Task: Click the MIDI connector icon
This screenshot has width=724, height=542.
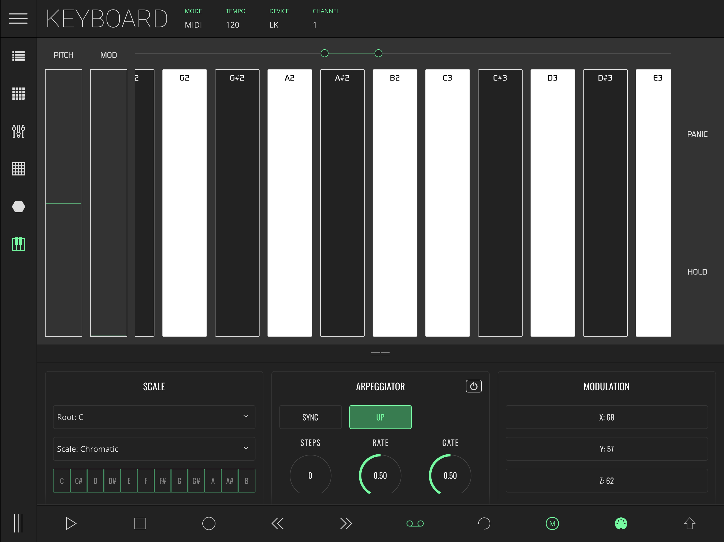Action: 621,523
